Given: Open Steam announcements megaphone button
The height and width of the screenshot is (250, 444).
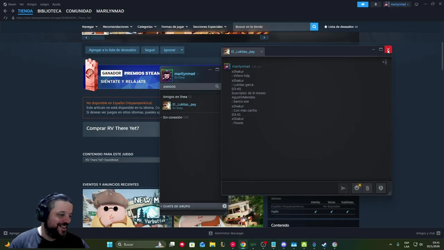Looking at the screenshot, I should [x=363, y=5].
